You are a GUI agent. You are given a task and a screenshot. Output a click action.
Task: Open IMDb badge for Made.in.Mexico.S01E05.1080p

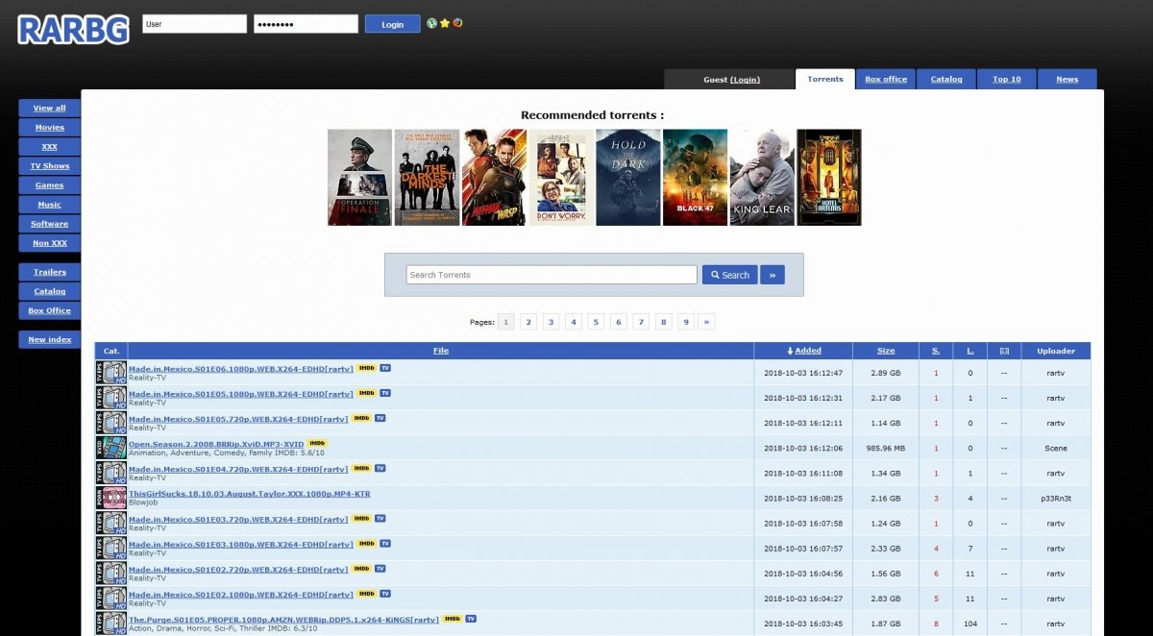click(366, 393)
